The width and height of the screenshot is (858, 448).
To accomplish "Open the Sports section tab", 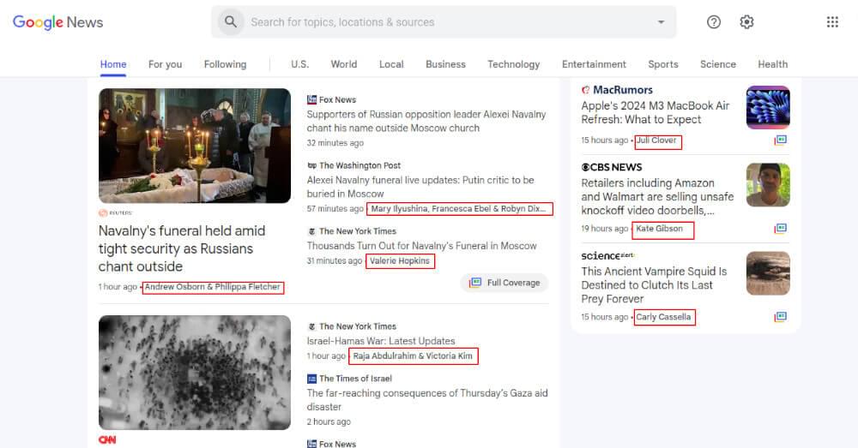I will pos(662,64).
